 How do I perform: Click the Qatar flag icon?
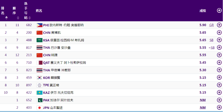[40, 63]
